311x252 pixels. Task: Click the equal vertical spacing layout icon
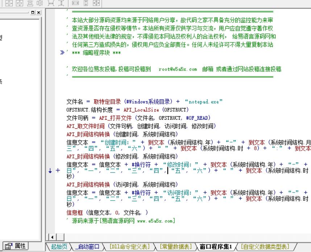pyautogui.click(x=30, y=3)
